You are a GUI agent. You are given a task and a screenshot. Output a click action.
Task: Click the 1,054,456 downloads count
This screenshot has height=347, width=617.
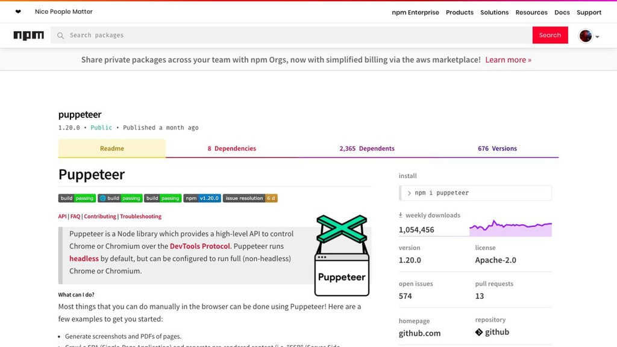coord(416,230)
